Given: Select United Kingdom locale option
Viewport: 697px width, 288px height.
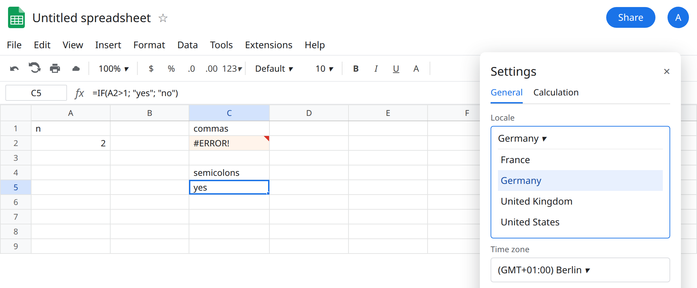Looking at the screenshot, I should [580, 201].
